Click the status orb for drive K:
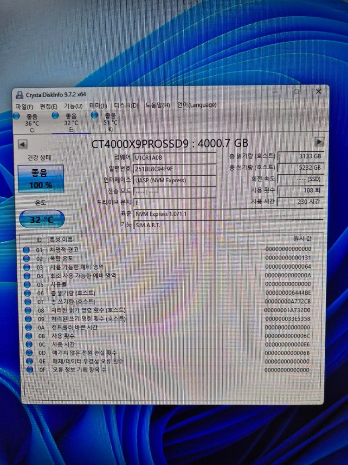 [x=94, y=115]
